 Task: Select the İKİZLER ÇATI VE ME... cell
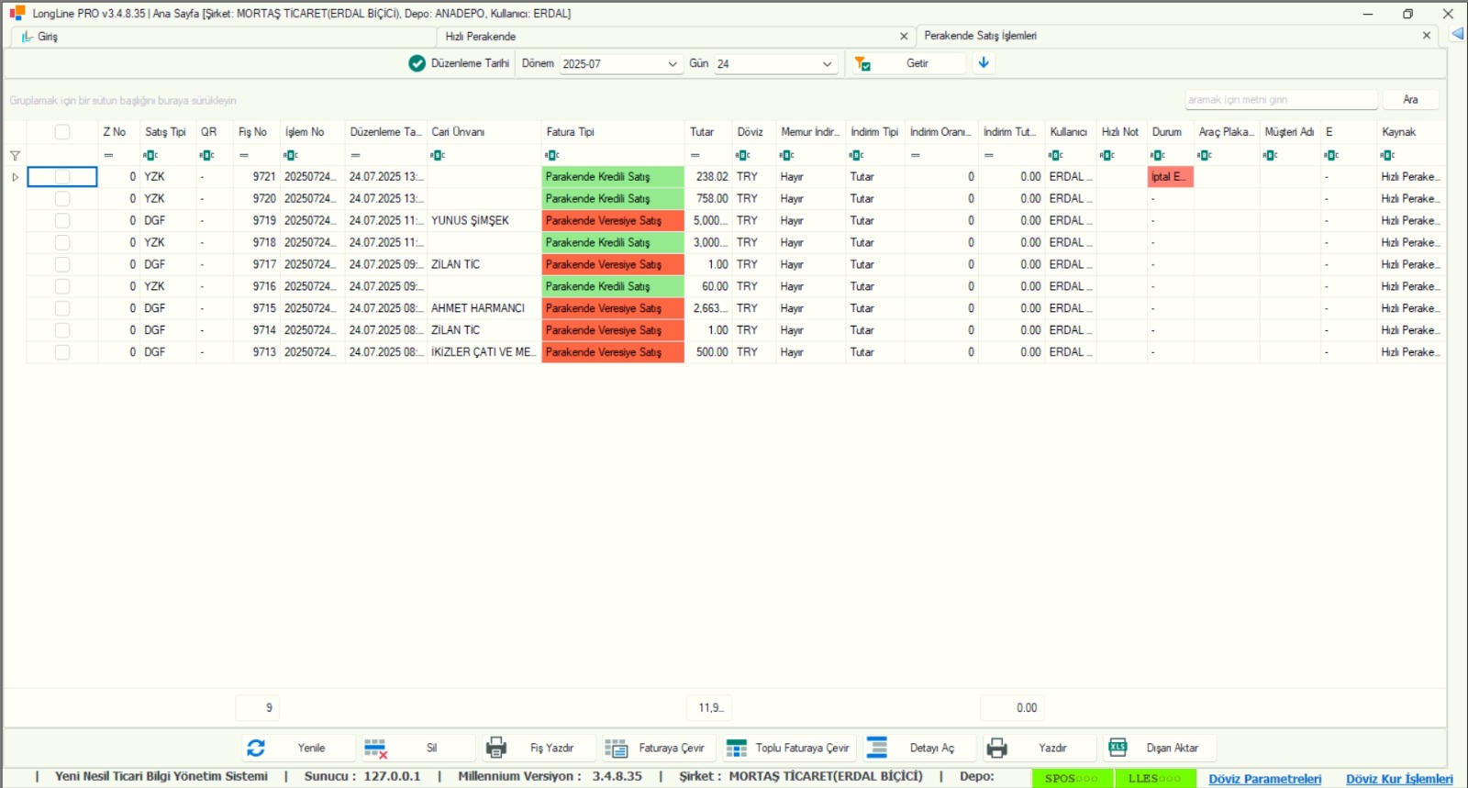coord(484,352)
